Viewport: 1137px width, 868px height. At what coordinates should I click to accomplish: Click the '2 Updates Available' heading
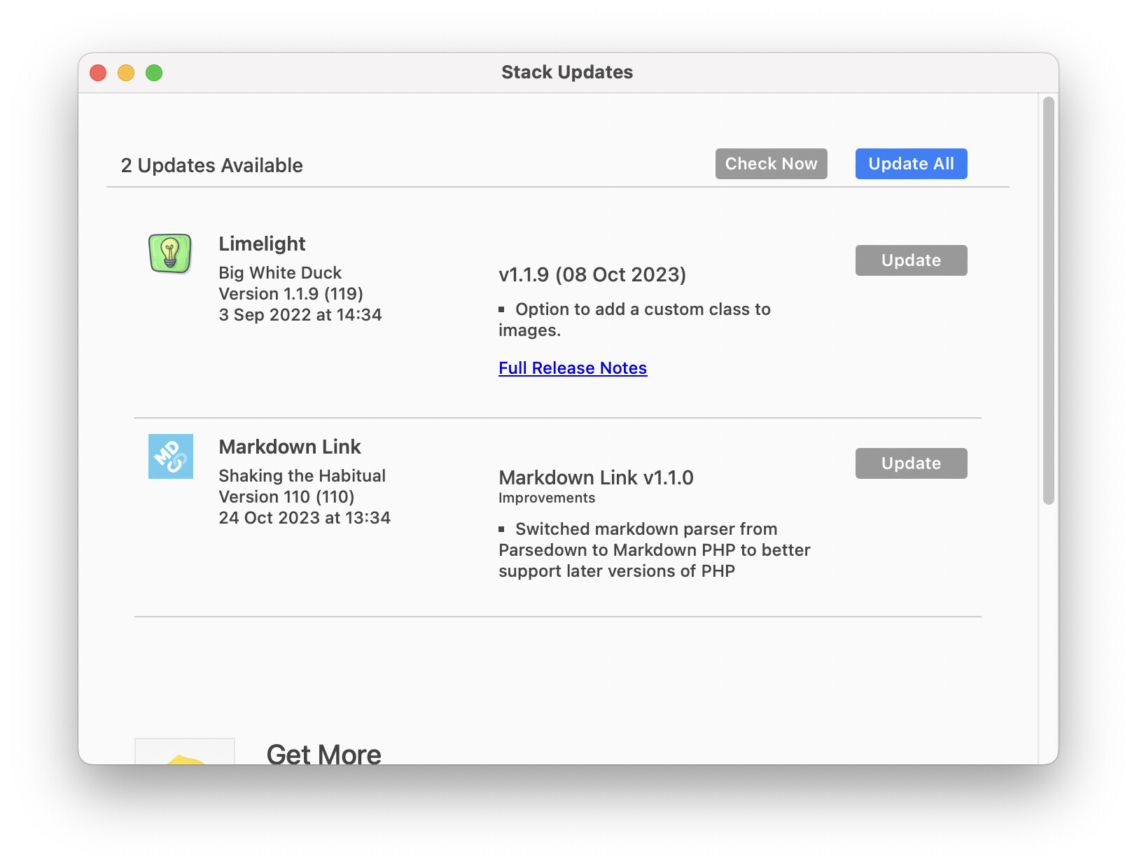(x=211, y=166)
